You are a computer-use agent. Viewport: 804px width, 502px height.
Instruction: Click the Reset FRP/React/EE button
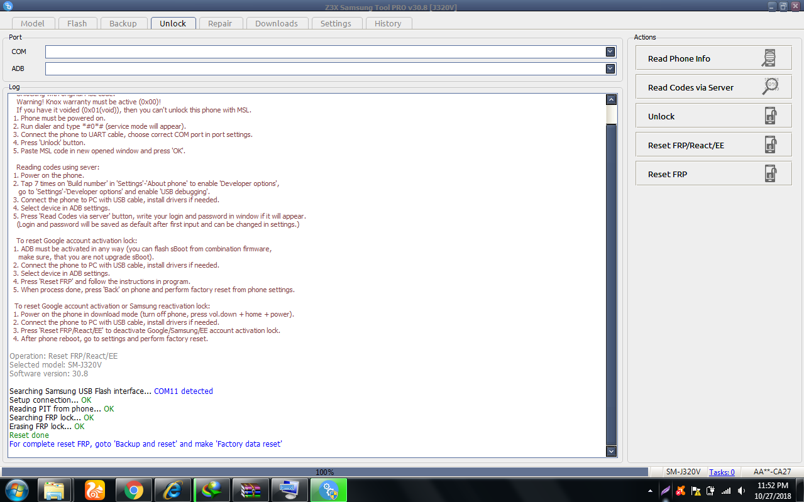click(713, 145)
